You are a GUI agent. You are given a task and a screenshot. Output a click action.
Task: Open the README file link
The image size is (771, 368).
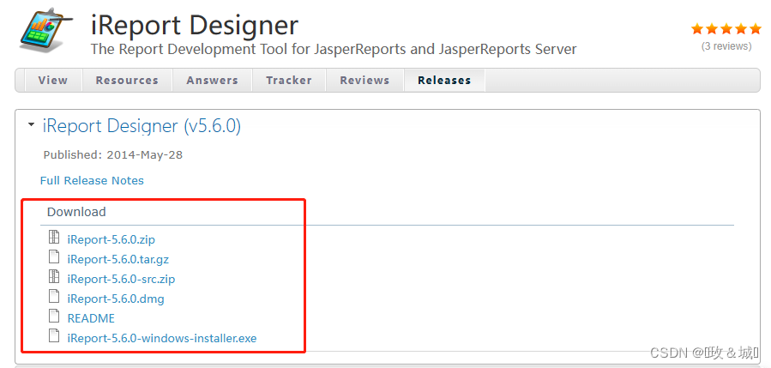91,318
